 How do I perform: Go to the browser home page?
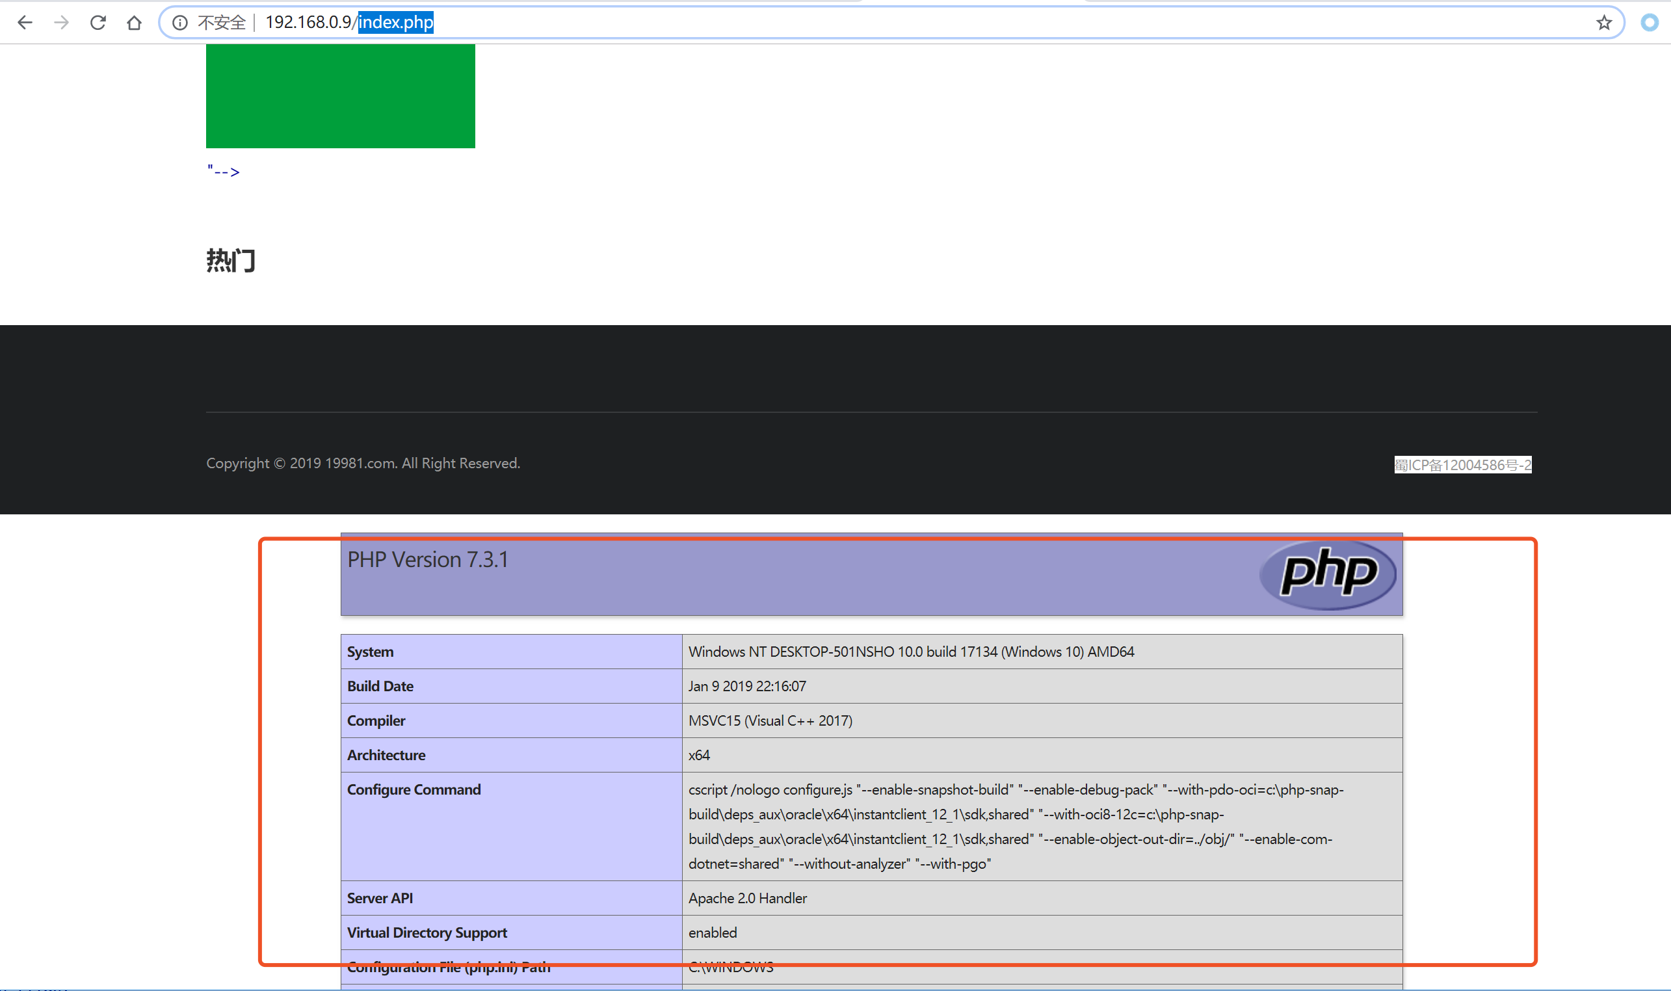coord(134,23)
